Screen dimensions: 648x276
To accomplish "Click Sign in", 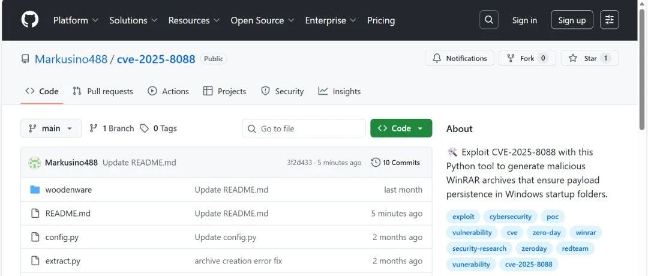I will [524, 20].
